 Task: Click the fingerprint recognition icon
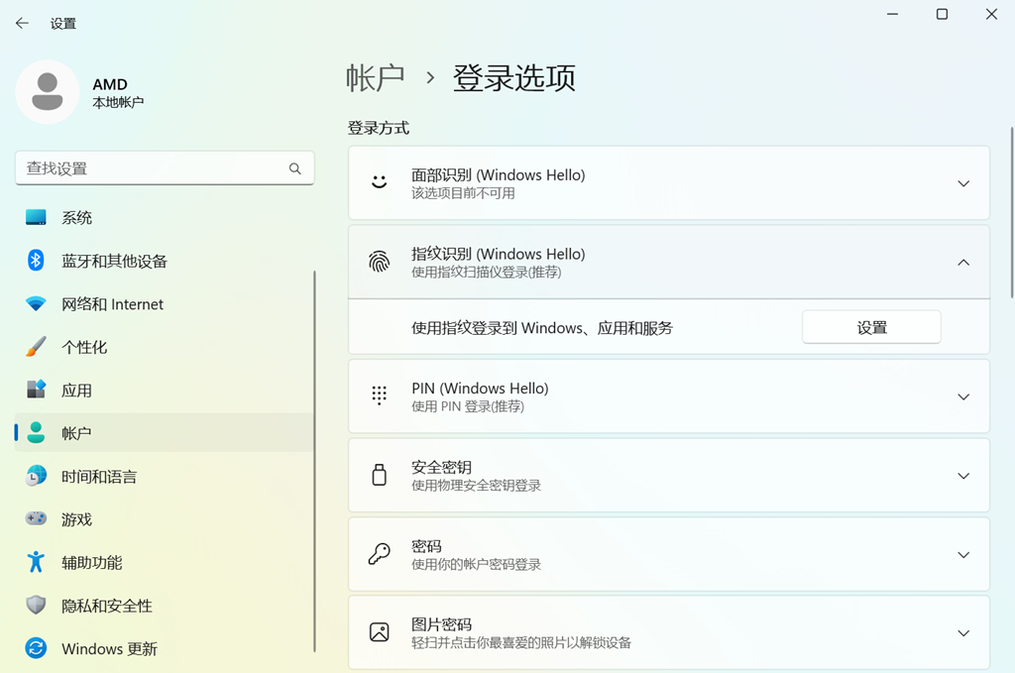379,262
